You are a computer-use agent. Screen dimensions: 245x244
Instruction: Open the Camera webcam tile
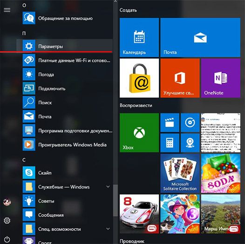[190, 143]
